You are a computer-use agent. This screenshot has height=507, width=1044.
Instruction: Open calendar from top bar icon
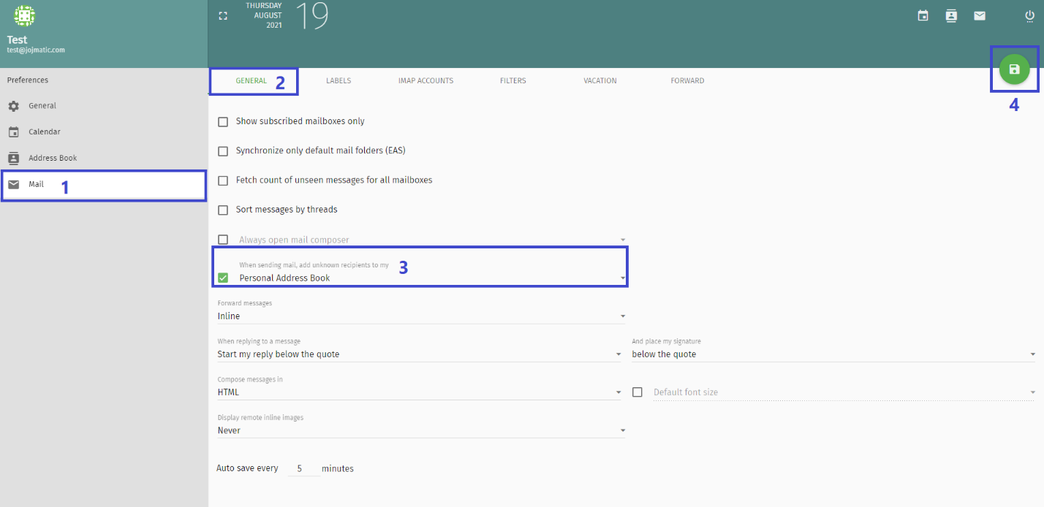(923, 16)
